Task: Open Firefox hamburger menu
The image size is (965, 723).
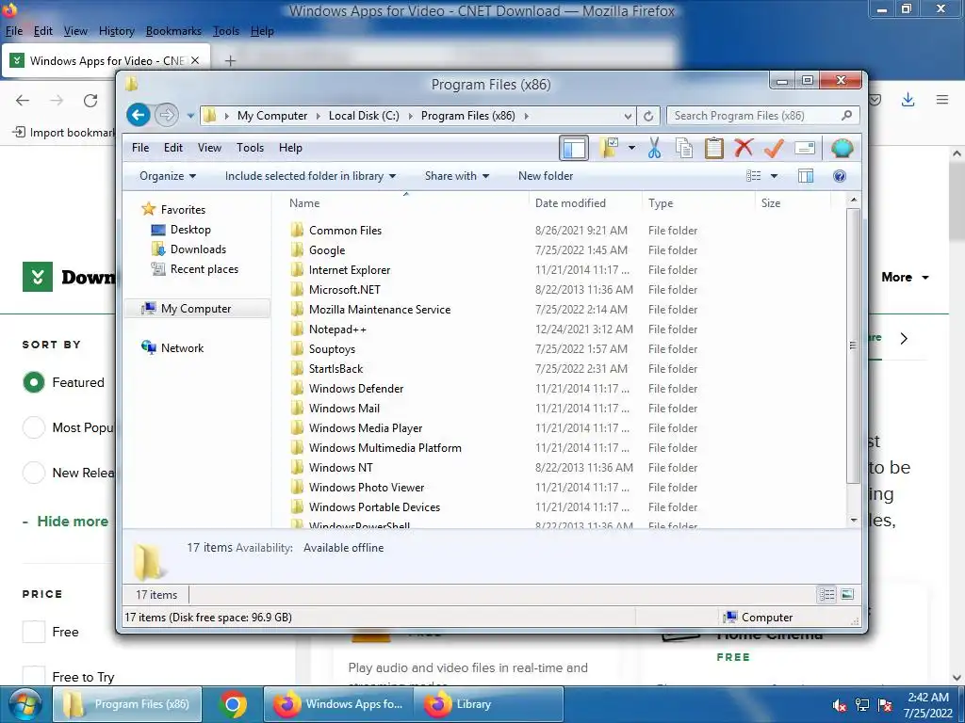Action: (942, 100)
